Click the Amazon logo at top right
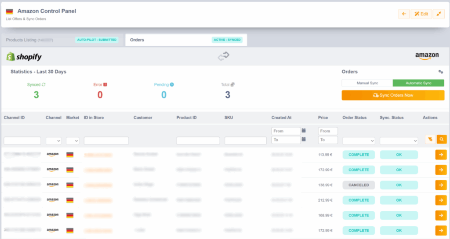Viewport: 450px width, 239px height. pos(427,56)
